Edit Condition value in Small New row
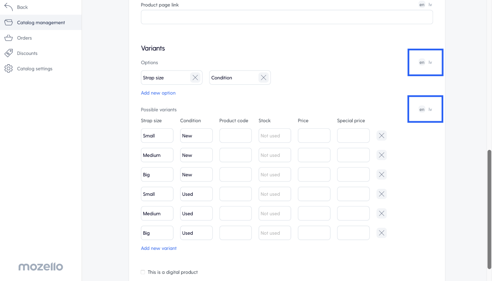 point(196,136)
